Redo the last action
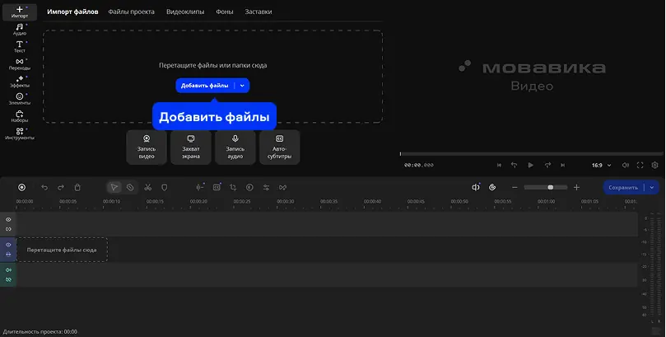 [x=61, y=187]
